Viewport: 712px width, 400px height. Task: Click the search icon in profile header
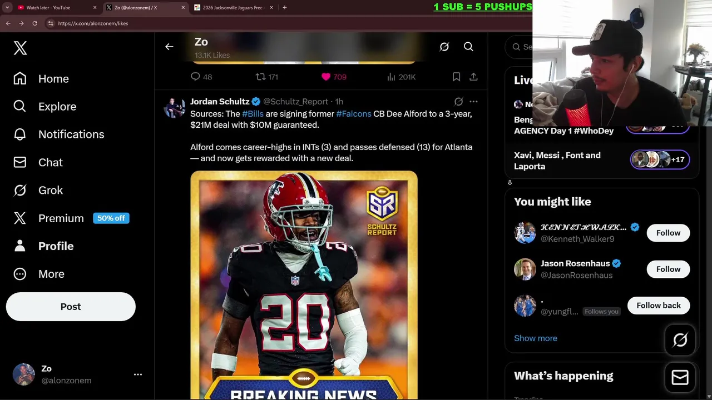468,47
